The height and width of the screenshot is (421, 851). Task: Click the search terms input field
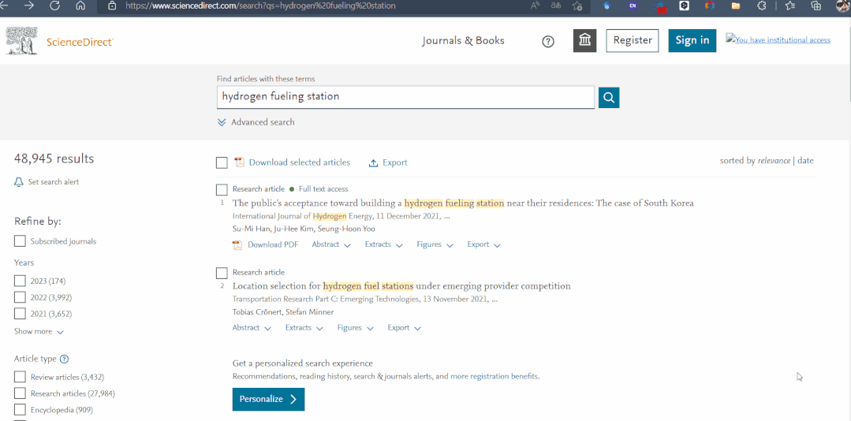[x=405, y=97]
